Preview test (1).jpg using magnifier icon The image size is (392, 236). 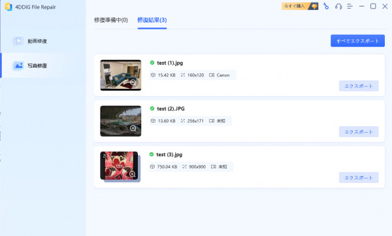tap(133, 82)
